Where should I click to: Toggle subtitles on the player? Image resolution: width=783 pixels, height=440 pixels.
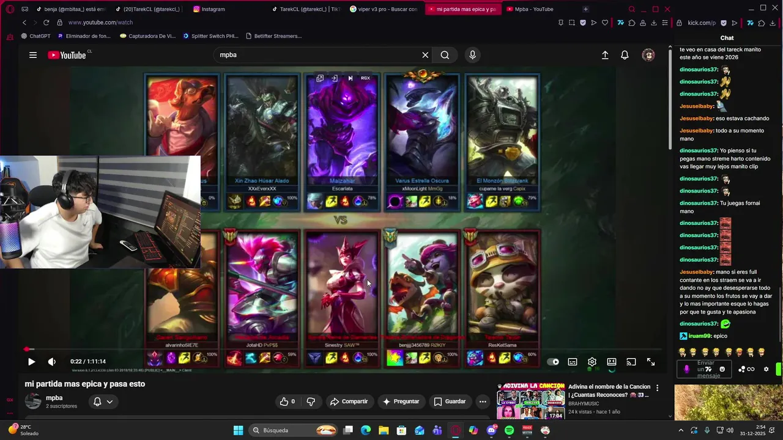pos(573,362)
